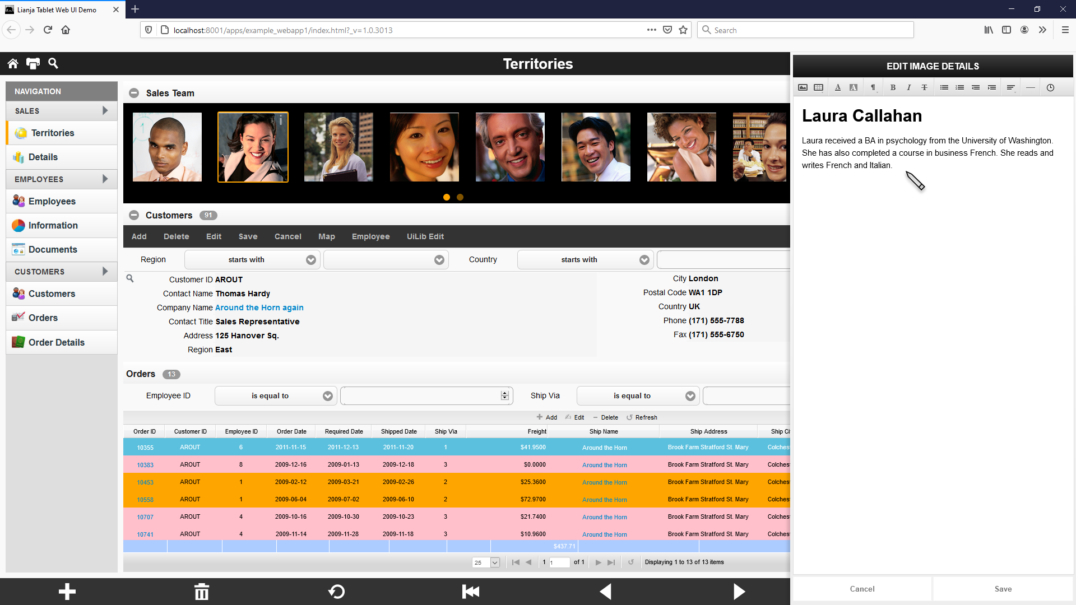This screenshot has height=605, width=1076.
Task: Click the trash delete icon in footer
Action: pyautogui.click(x=201, y=592)
